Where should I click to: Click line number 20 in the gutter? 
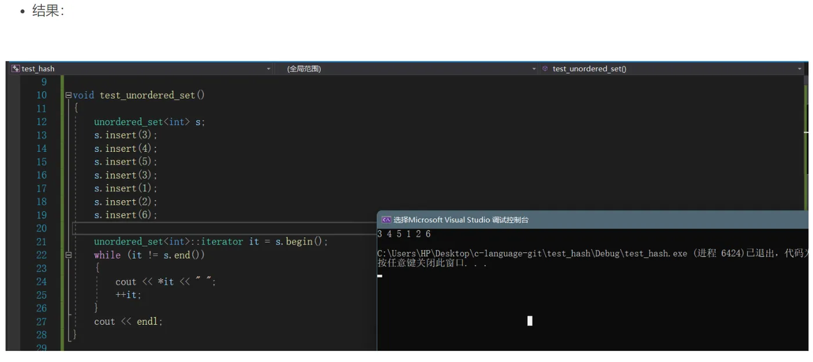pyautogui.click(x=41, y=229)
